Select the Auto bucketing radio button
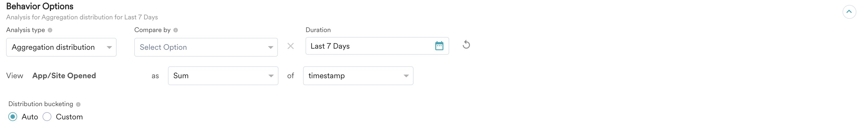This screenshot has width=863, height=126. coord(13,117)
